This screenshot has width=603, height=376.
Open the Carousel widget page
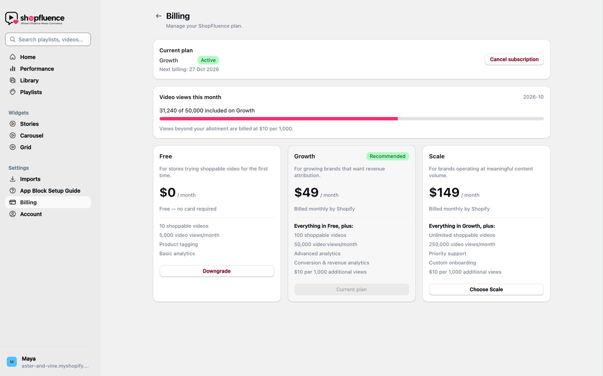48,135
